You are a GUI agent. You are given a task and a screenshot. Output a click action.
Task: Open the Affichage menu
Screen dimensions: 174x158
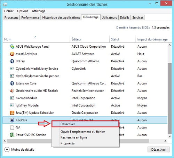point(39,11)
